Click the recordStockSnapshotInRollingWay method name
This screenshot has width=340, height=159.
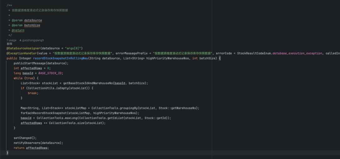(x=60, y=58)
